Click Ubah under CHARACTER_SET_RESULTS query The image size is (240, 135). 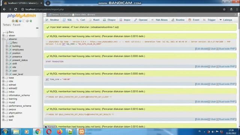pos(213,119)
